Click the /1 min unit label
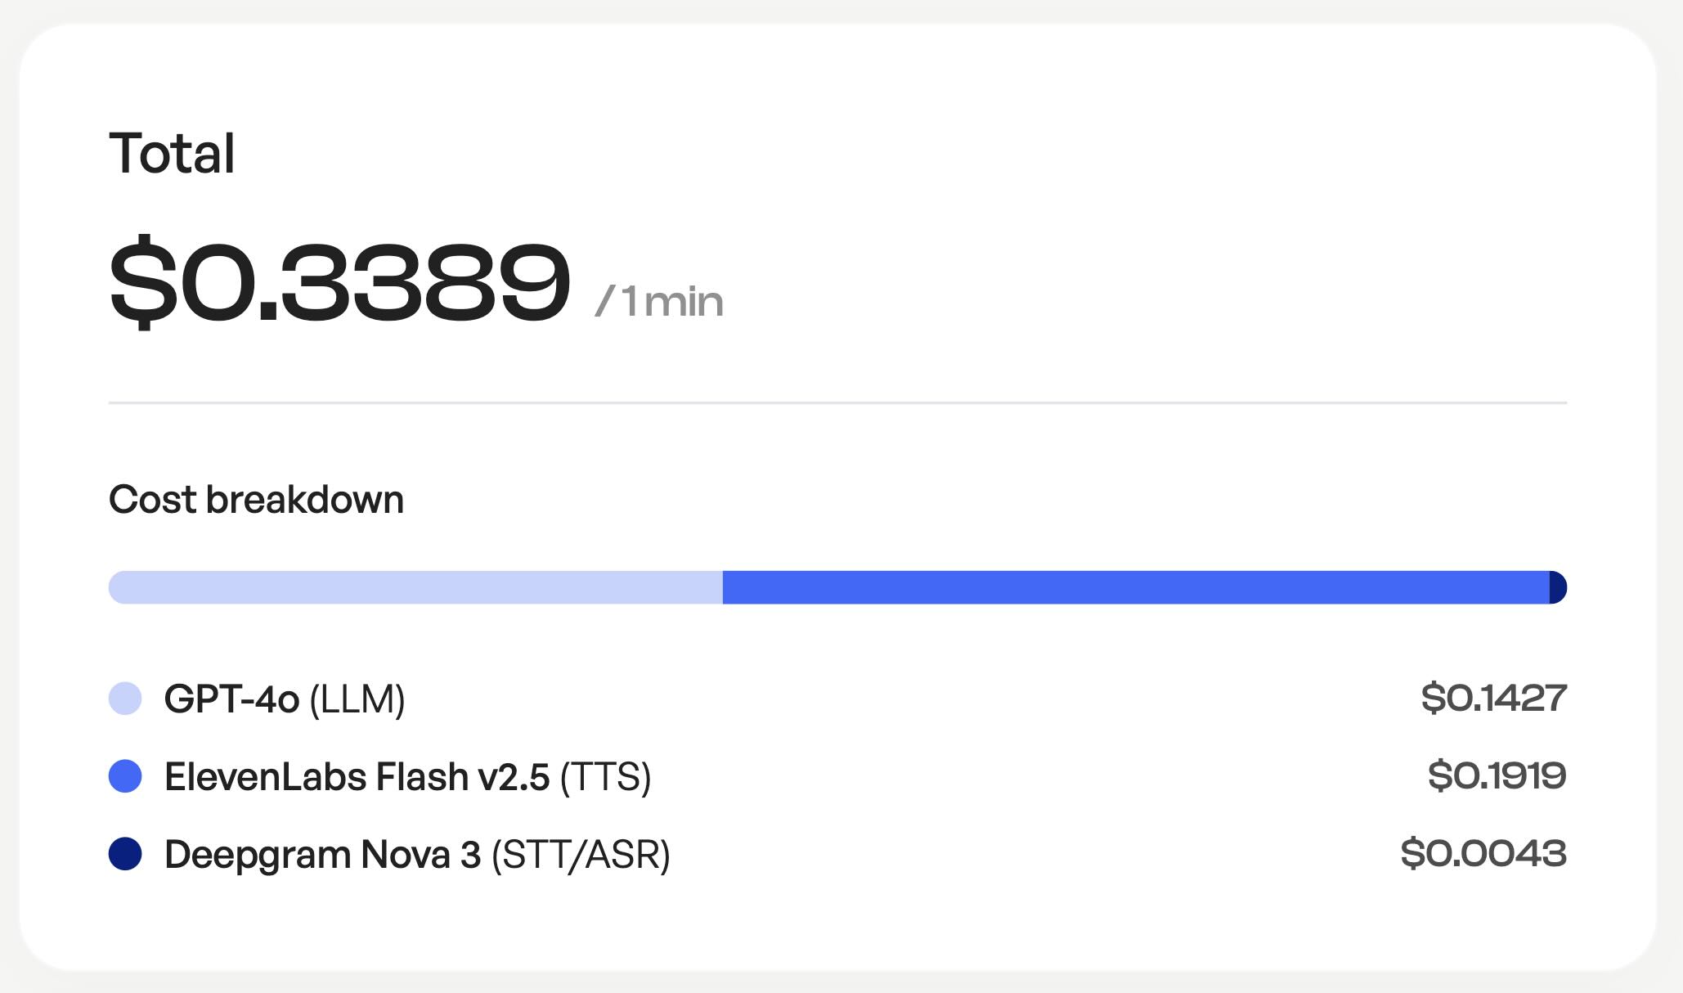Image resolution: width=1683 pixels, height=993 pixels. pyautogui.click(x=659, y=302)
